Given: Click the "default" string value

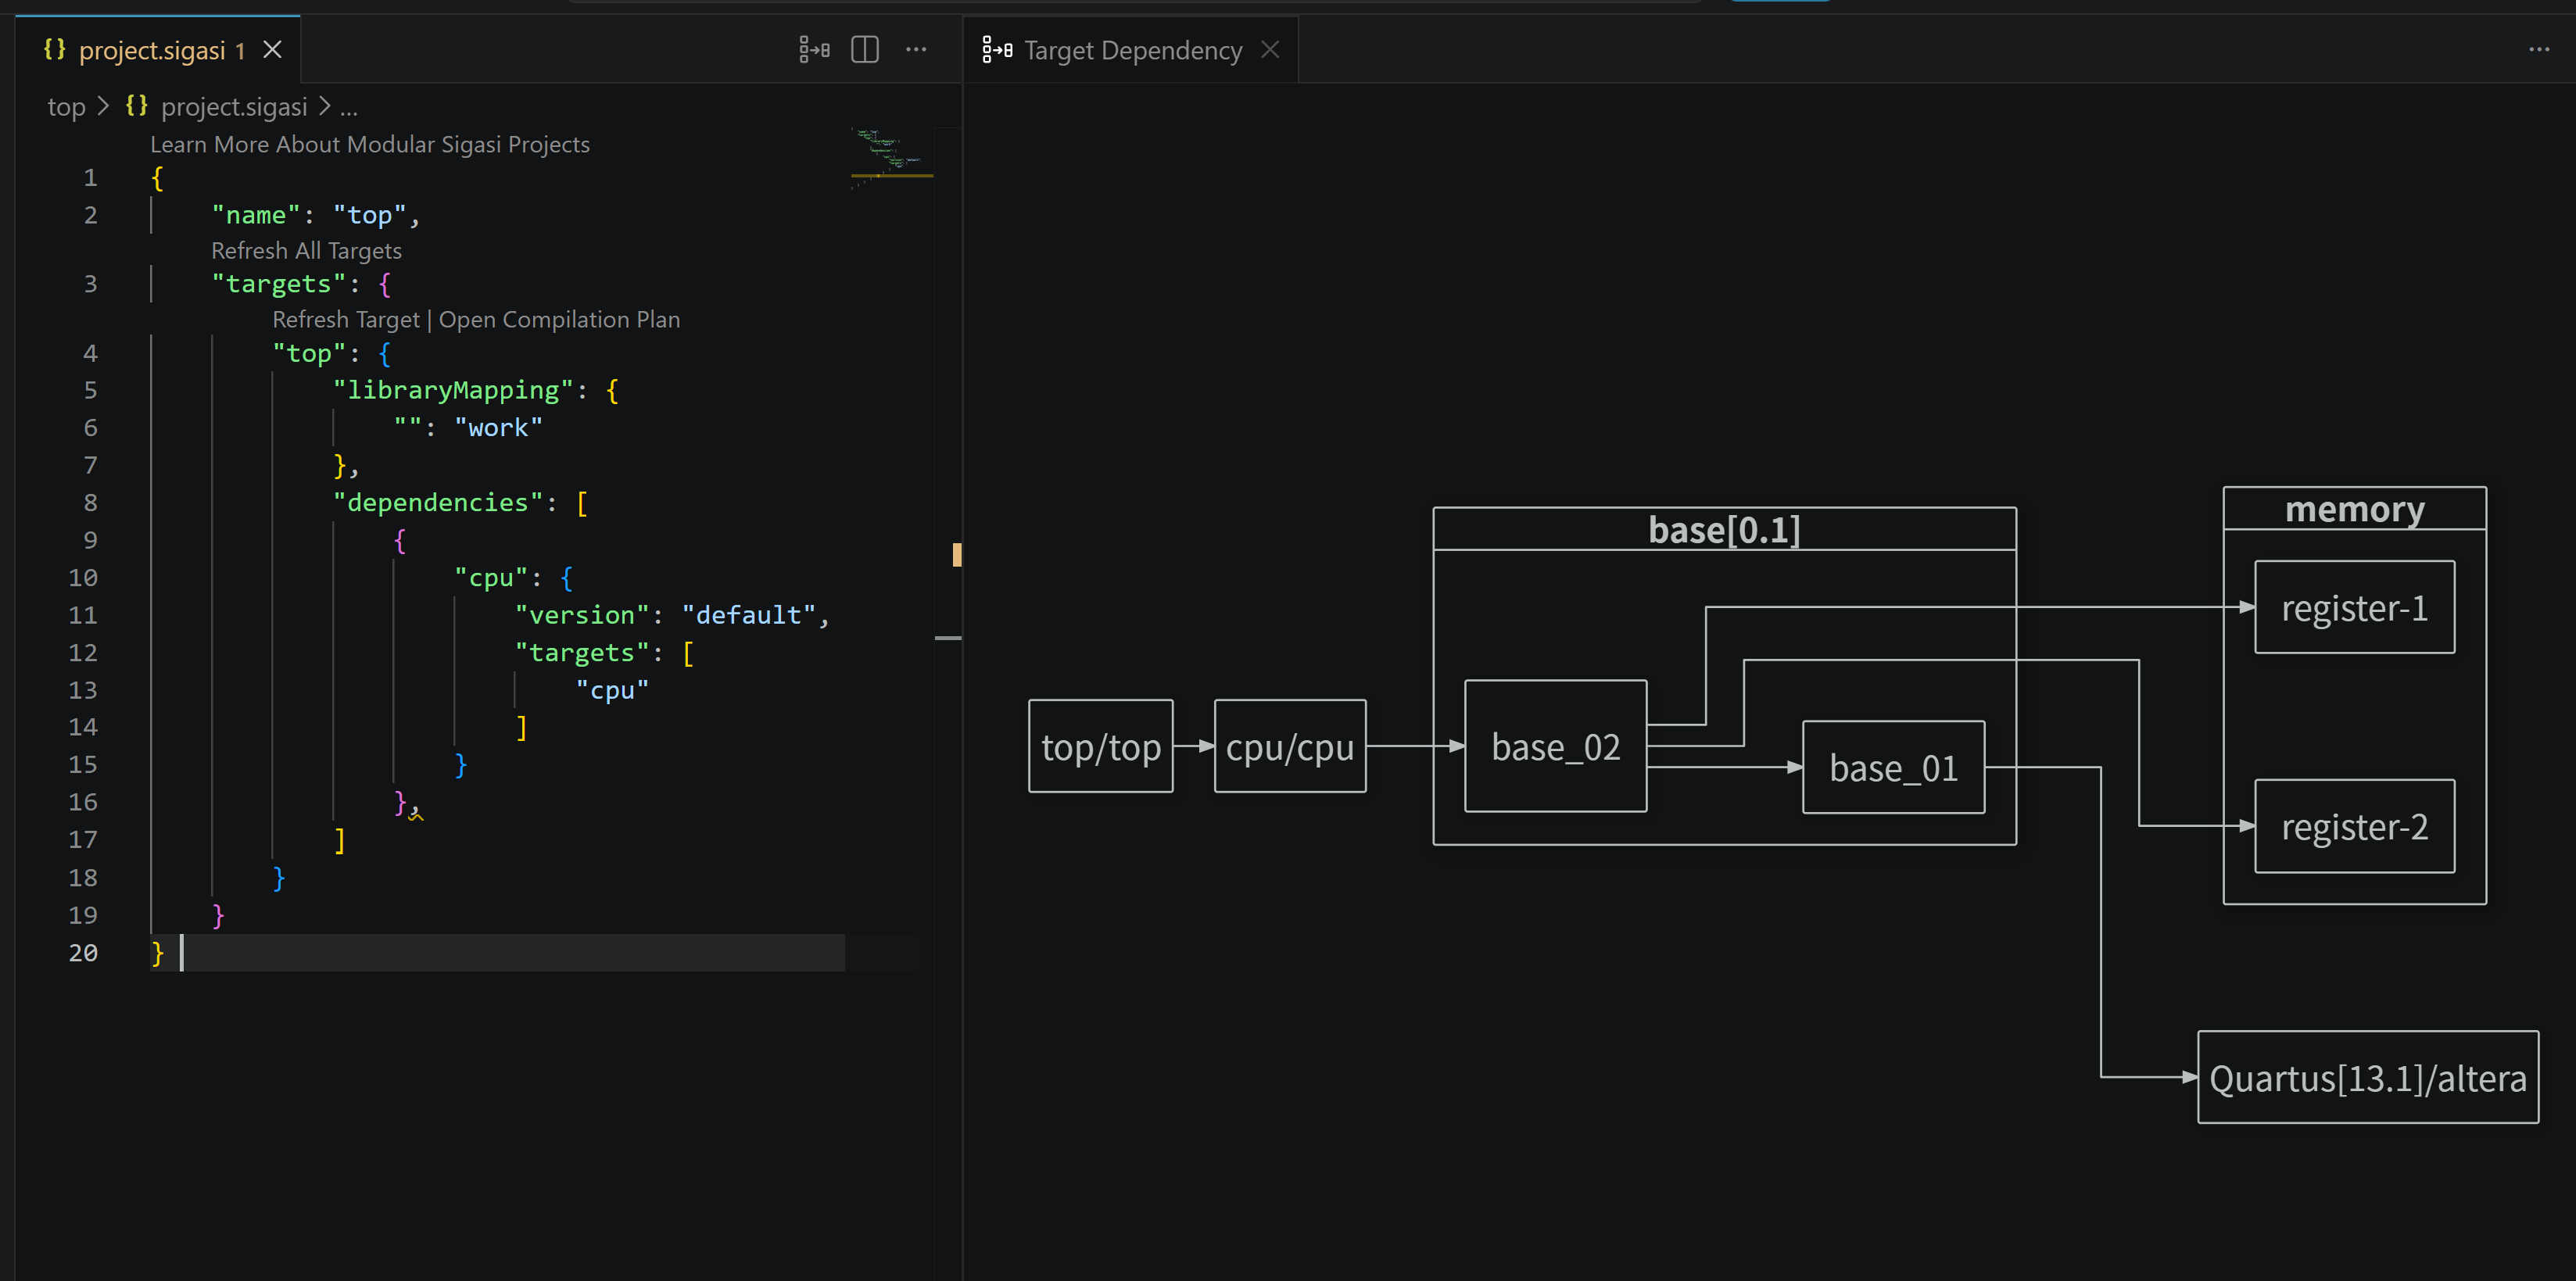Looking at the screenshot, I should point(748,615).
